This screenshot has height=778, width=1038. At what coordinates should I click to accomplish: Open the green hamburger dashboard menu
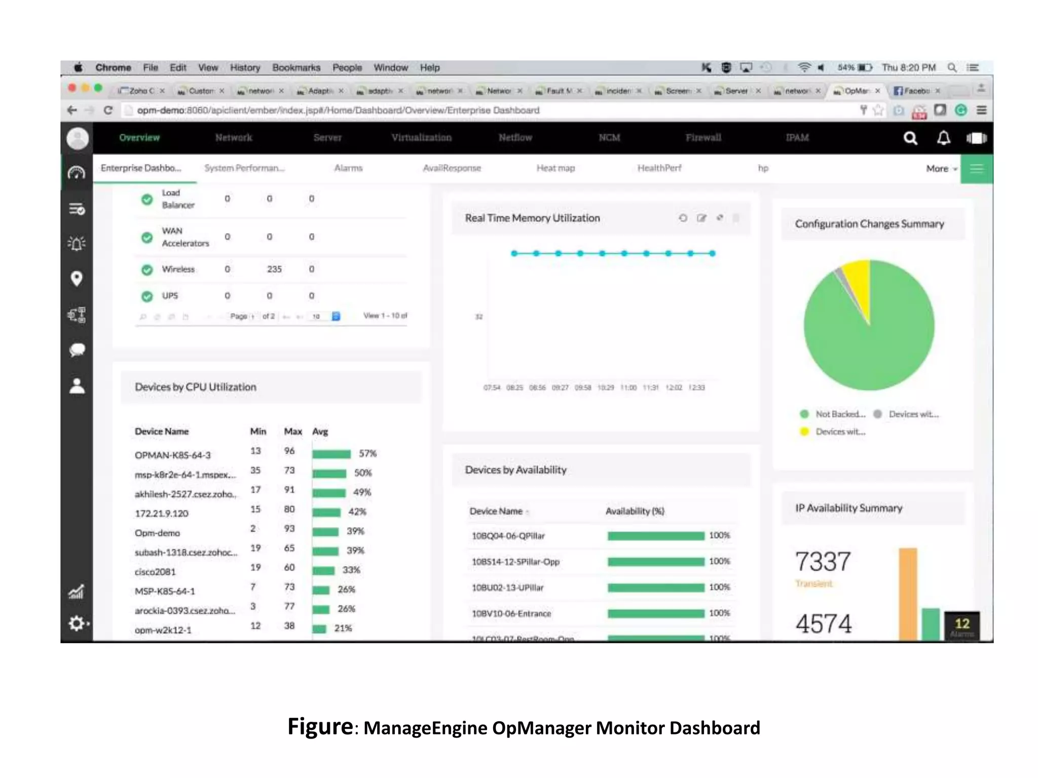tap(977, 169)
